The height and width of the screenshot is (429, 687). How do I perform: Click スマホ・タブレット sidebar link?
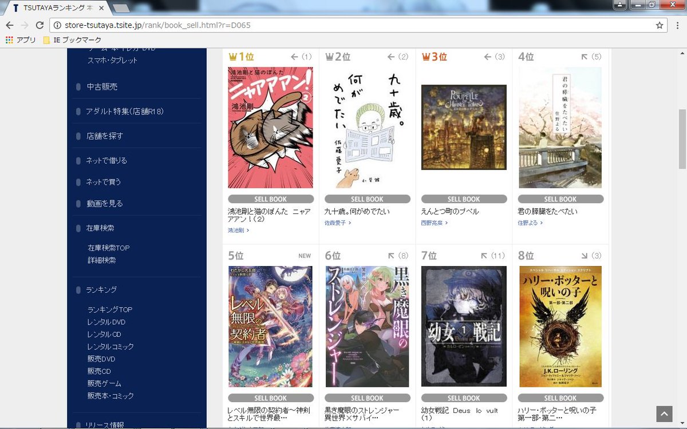[x=112, y=61]
